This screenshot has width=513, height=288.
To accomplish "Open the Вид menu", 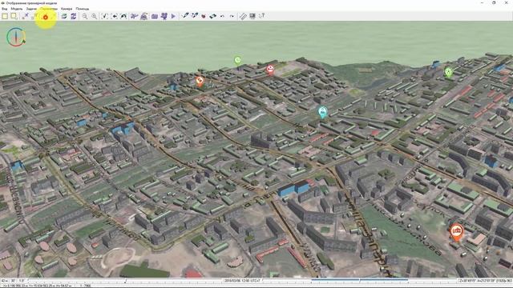I will (x=5, y=9).
